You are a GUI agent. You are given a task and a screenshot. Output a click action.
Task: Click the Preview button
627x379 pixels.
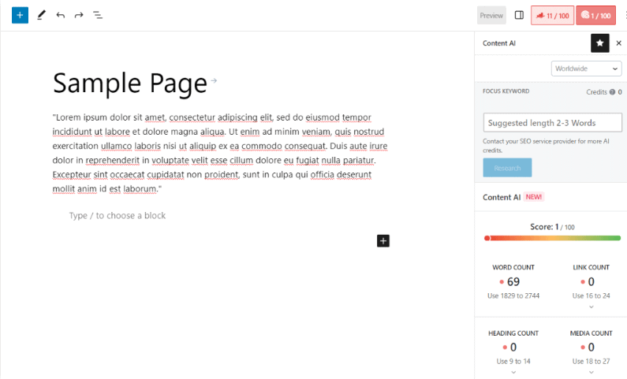point(491,15)
